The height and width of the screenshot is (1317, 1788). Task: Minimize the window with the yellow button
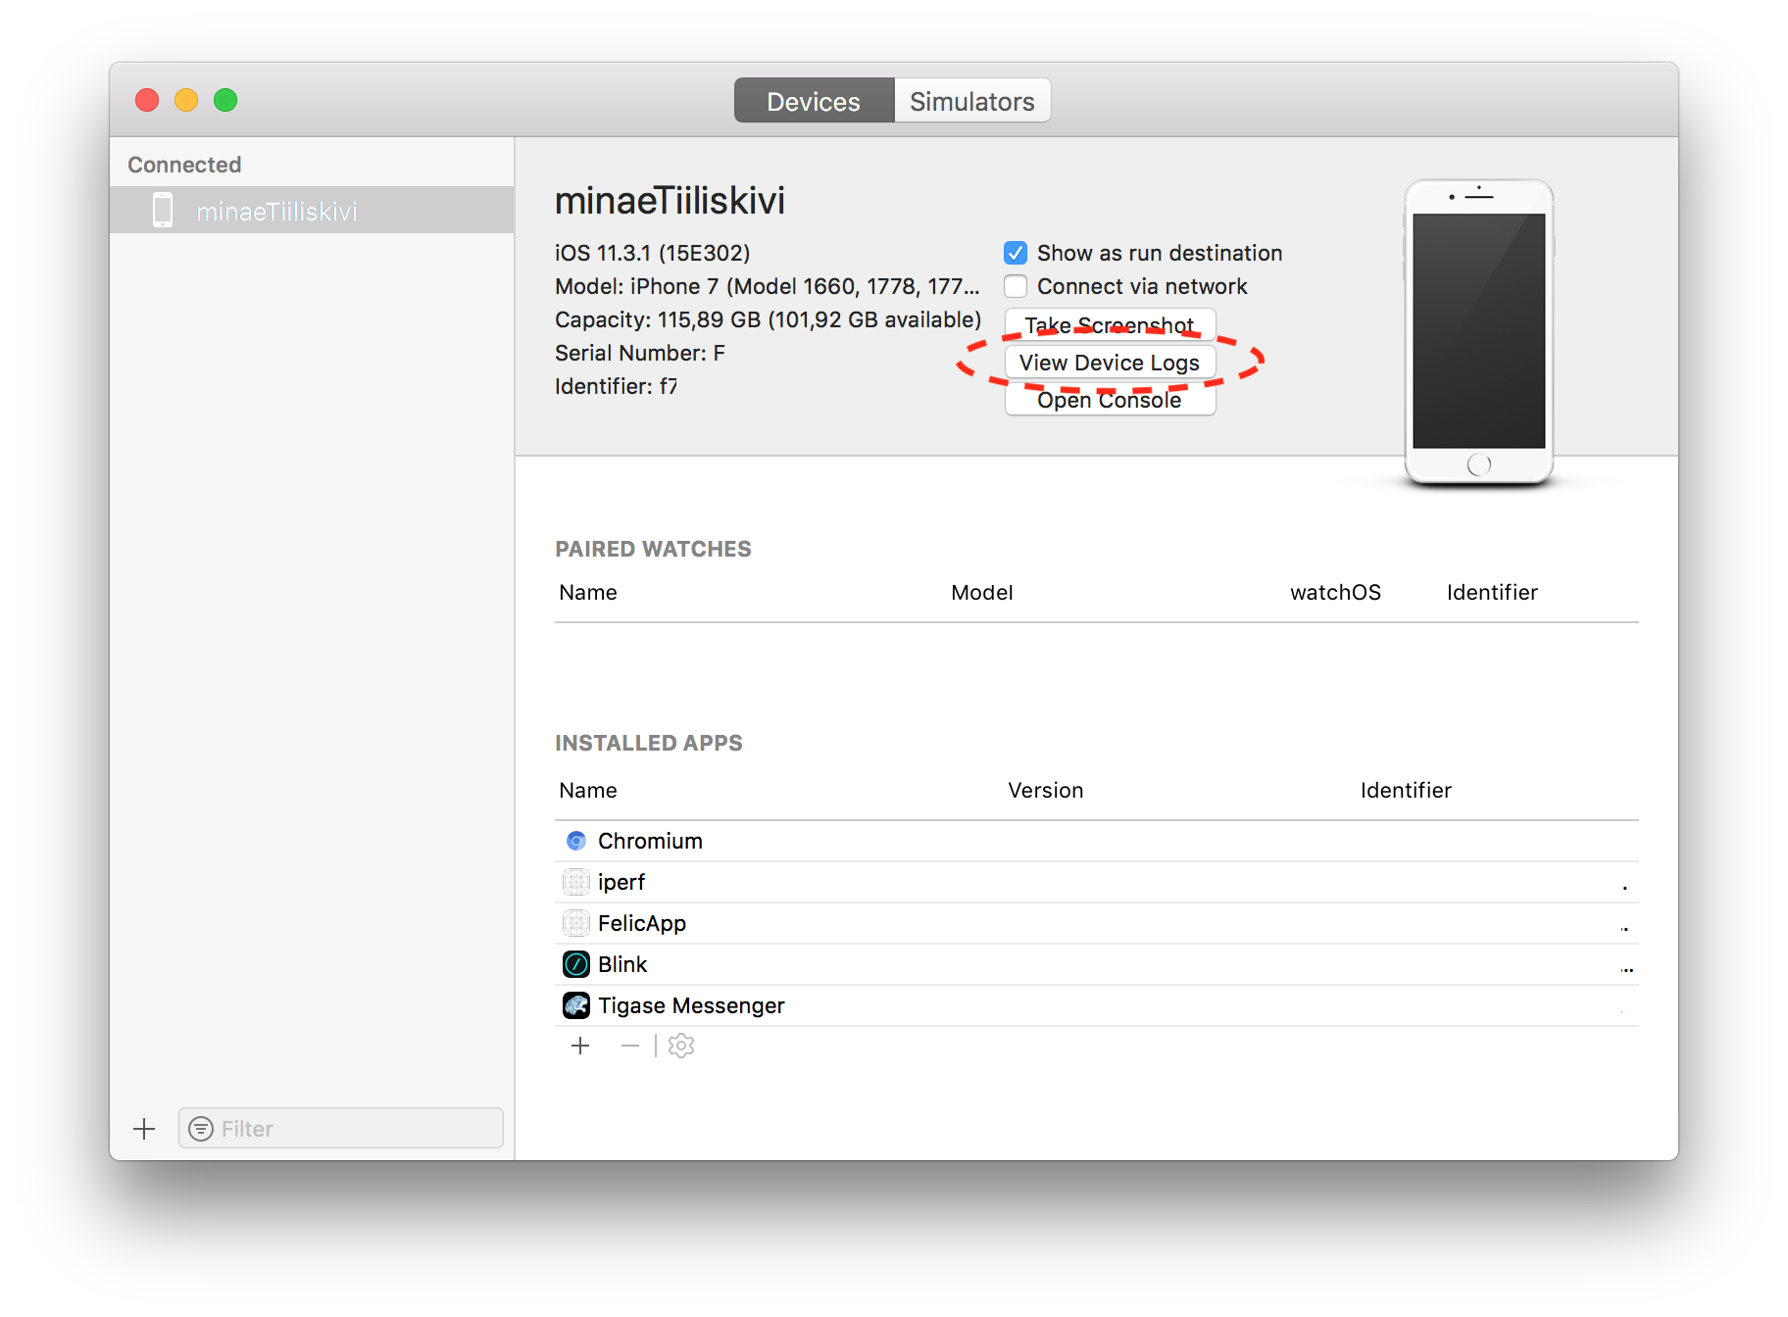pos(186,100)
